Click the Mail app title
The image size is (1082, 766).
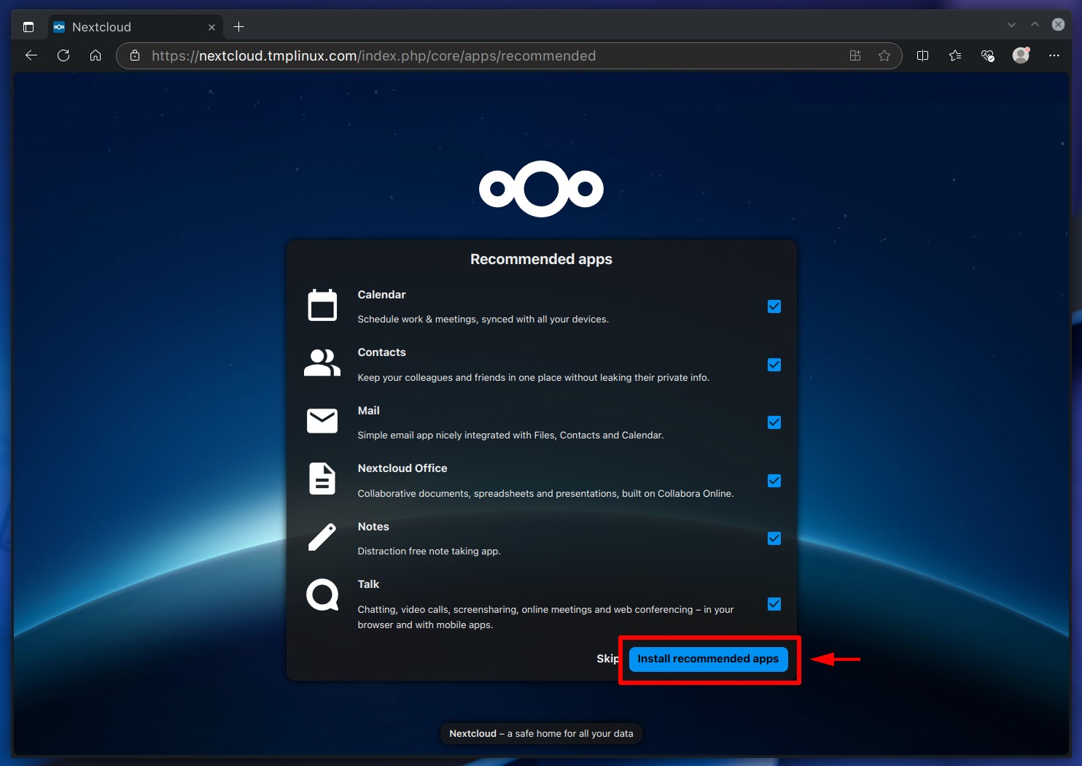[368, 411]
